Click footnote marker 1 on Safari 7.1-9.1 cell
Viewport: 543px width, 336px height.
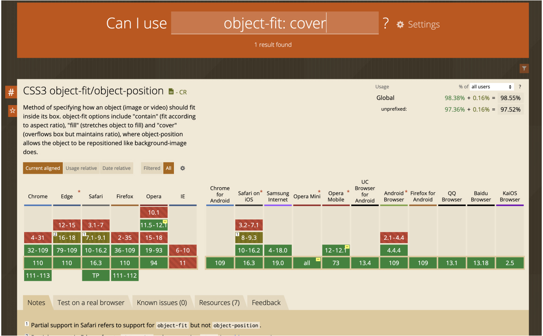click(x=84, y=234)
